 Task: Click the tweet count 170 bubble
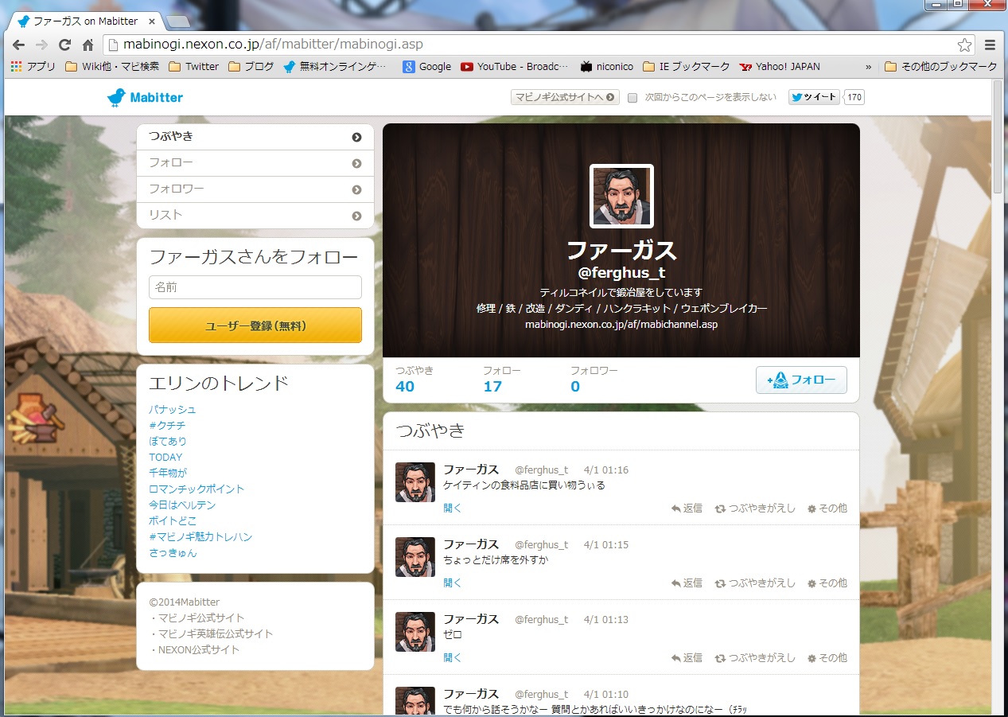854,97
